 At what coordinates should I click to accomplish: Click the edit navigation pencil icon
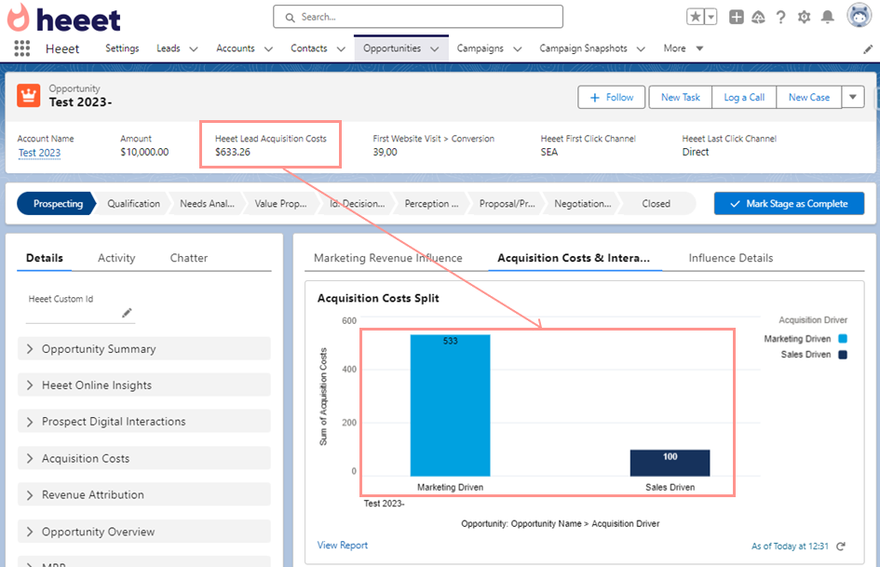click(x=868, y=49)
